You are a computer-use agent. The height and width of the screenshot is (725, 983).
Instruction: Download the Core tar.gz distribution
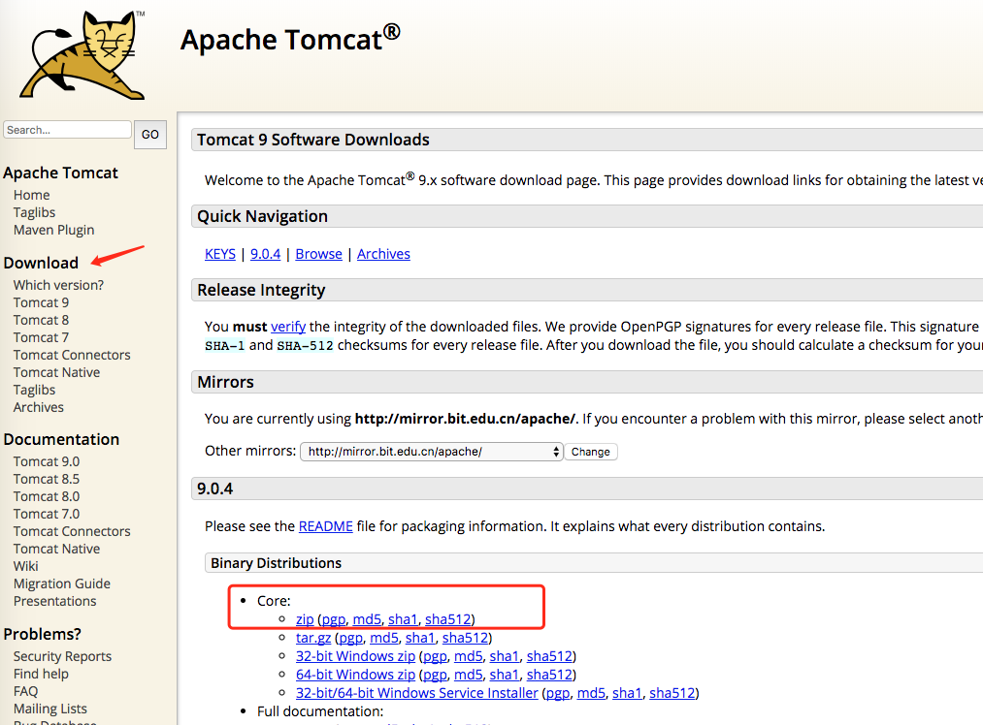313,638
